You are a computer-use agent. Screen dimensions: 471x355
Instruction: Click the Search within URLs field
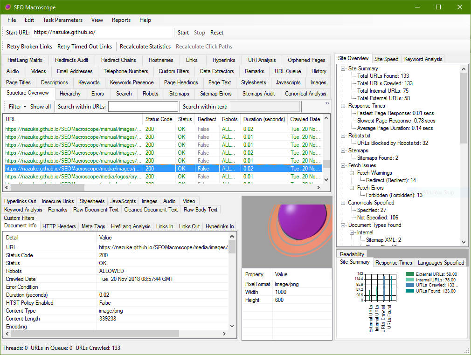tap(143, 107)
